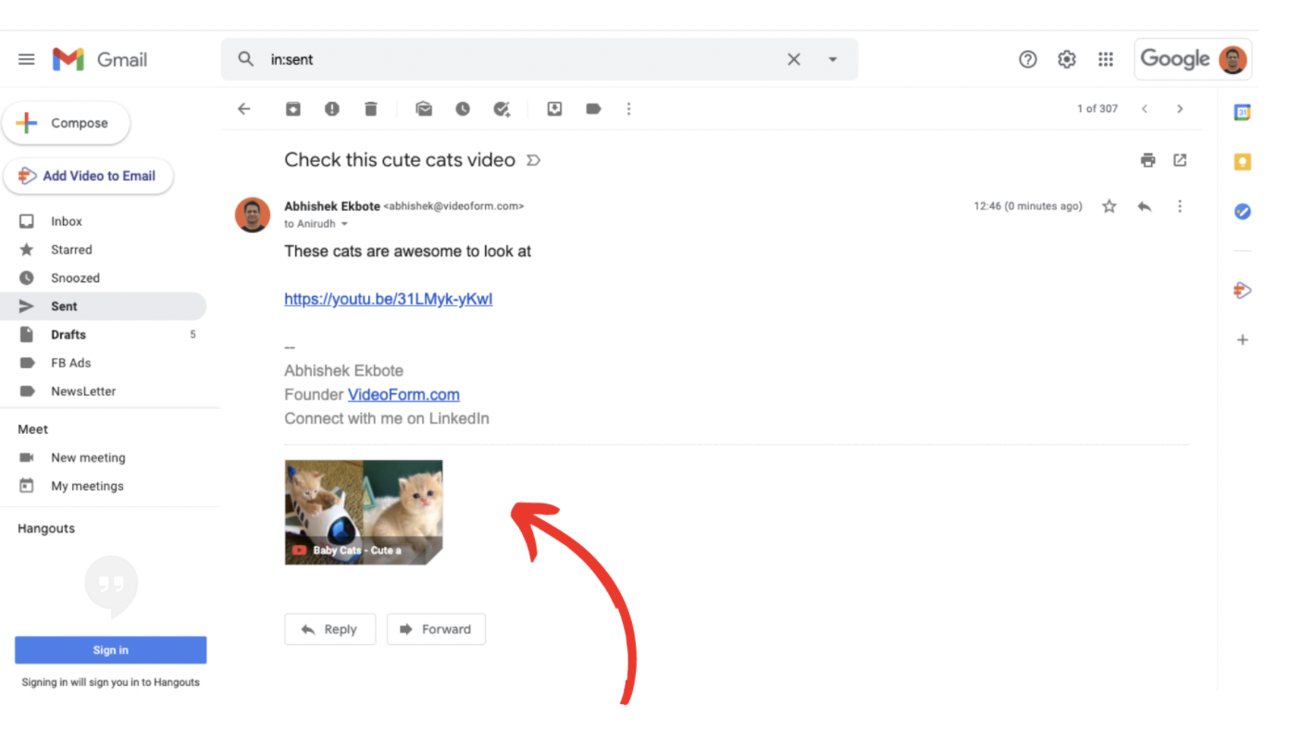
Task: Toggle importance marker beside subject
Action: coord(533,160)
